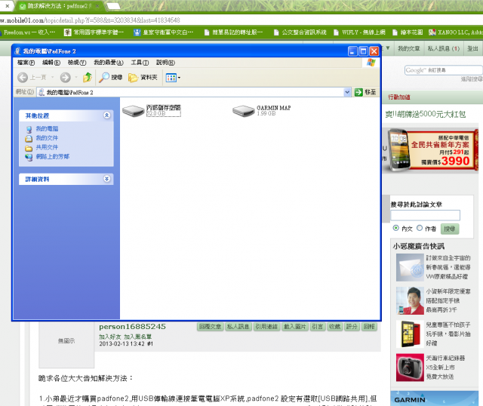
Task: Open the 我的文章 link in forum header
Action: click(x=409, y=48)
